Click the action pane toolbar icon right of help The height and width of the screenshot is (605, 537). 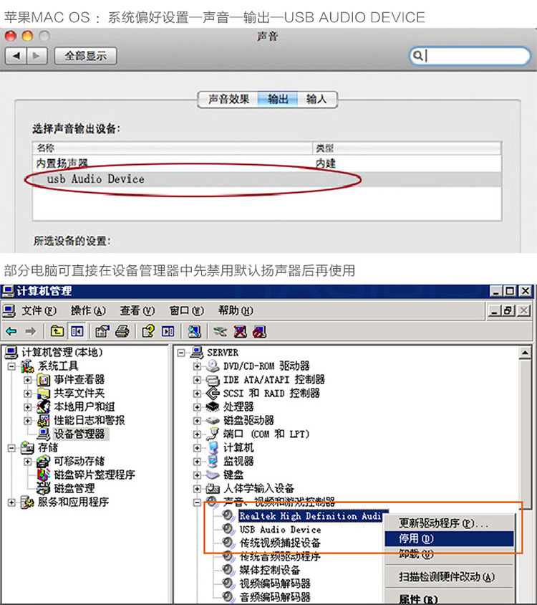[168, 331]
